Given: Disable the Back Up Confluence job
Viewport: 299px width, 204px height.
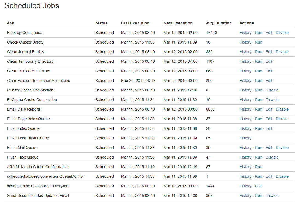Looking at the screenshot, I should [282, 33].
